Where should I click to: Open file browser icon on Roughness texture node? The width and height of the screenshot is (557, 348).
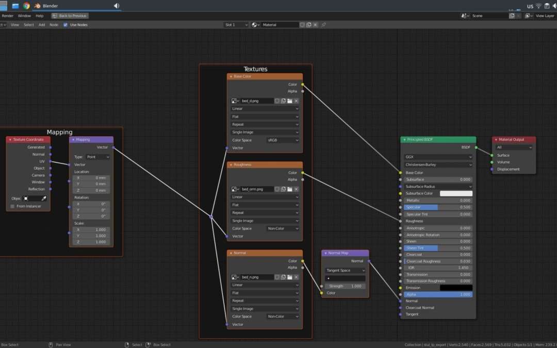pyautogui.click(x=291, y=189)
